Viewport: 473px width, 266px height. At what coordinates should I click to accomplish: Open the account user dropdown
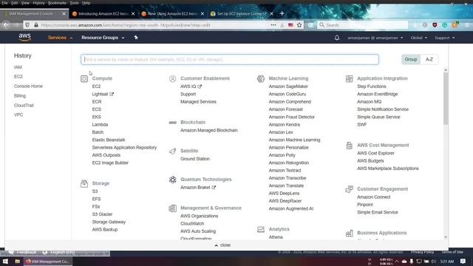click(375, 38)
